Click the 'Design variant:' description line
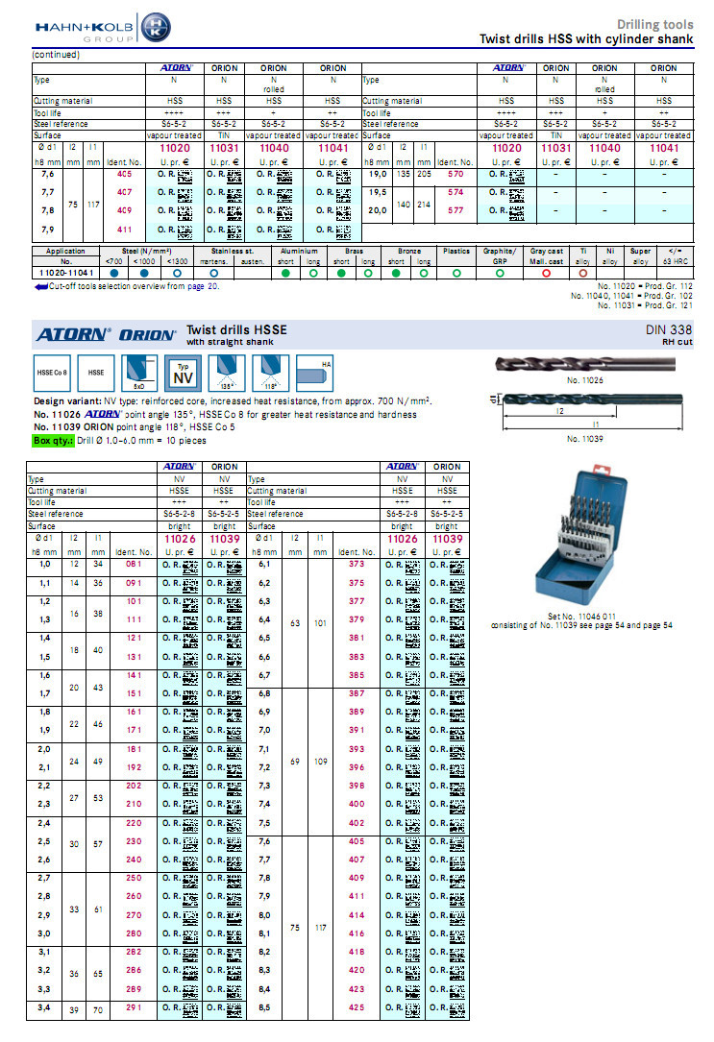Screen dimensions: 714x1042 pyautogui.click(x=233, y=401)
